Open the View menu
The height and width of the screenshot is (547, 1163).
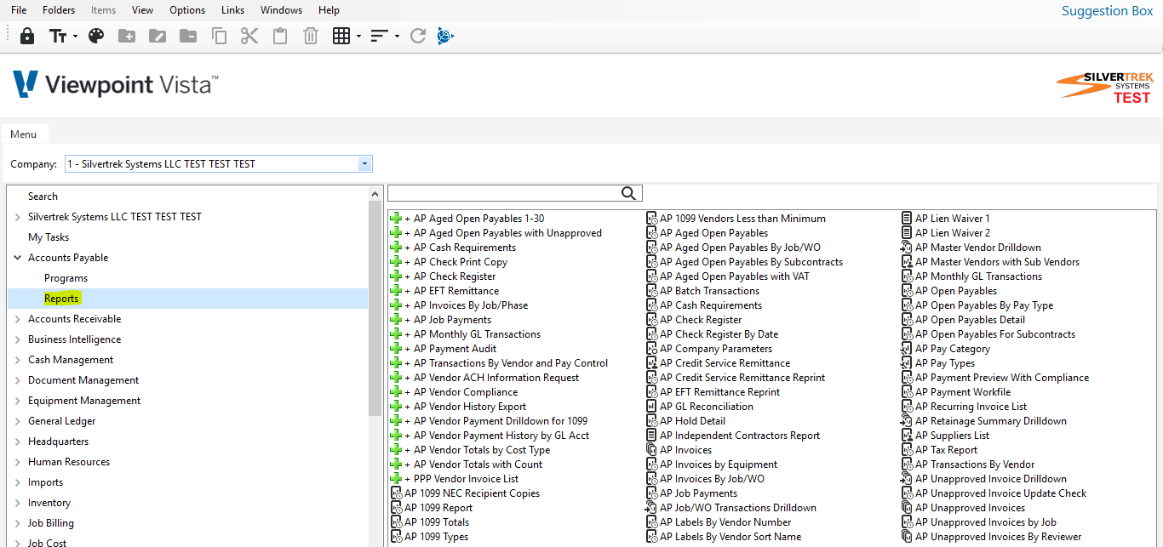tap(143, 10)
